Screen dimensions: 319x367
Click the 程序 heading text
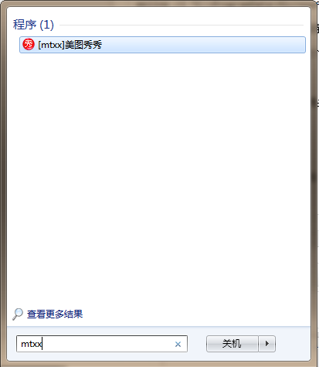pyautogui.click(x=25, y=25)
